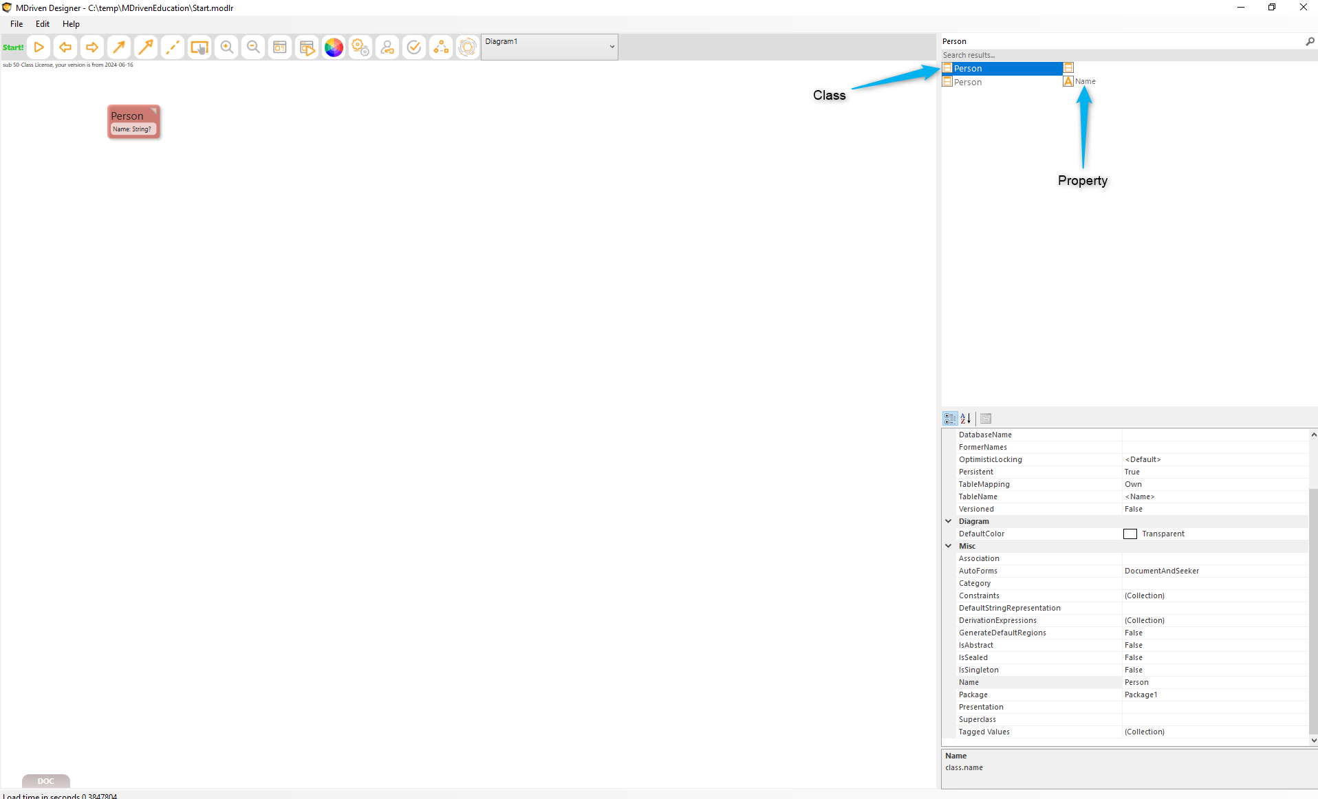Viewport: 1318px width, 799px height.
Task: Open the Help menu
Action: (71, 24)
